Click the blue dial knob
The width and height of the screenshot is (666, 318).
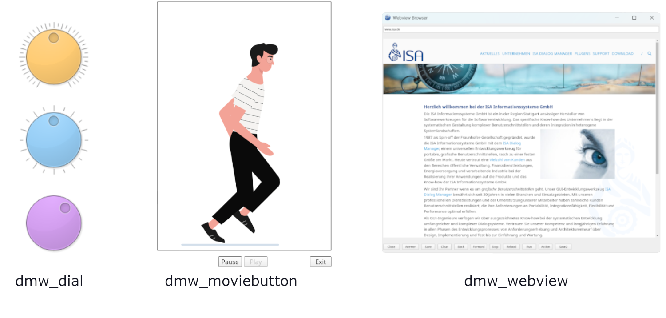[x=54, y=140]
